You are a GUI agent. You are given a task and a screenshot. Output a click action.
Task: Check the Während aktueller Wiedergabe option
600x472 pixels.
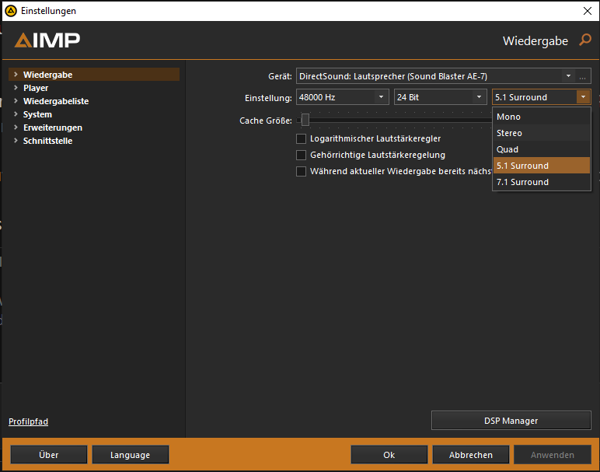coord(301,171)
